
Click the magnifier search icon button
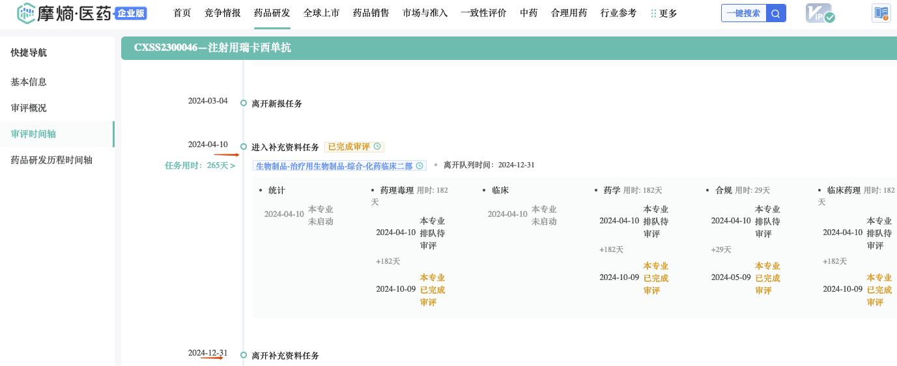coord(775,13)
